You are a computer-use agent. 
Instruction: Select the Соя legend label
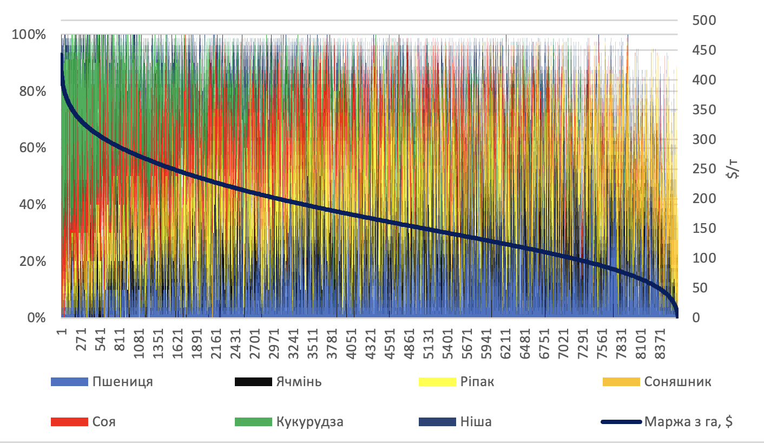pos(104,422)
